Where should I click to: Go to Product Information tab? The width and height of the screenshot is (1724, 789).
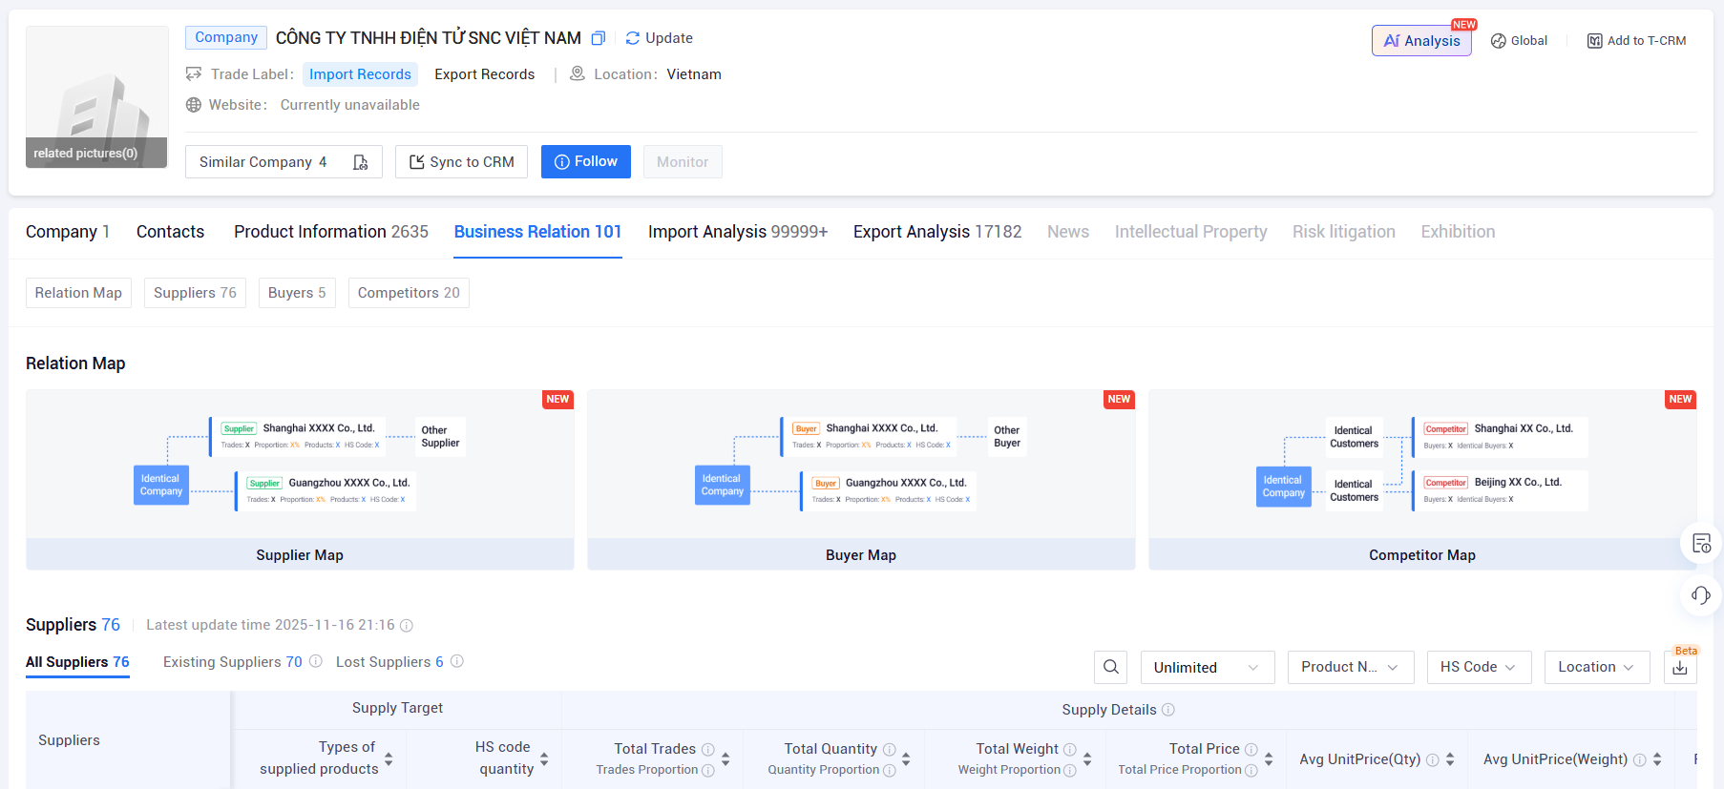click(331, 232)
